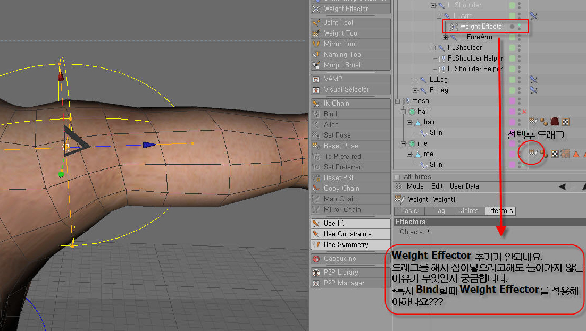Open the P2P Manager
The height and width of the screenshot is (331, 586).
tap(350, 283)
